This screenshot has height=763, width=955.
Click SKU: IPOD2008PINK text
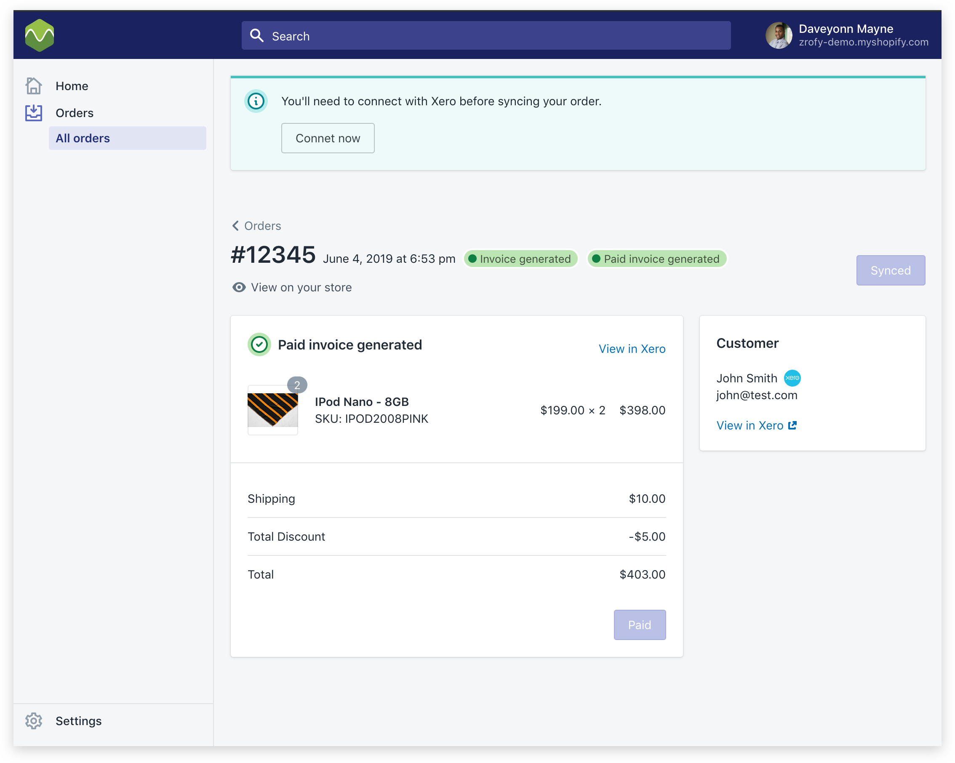pyautogui.click(x=372, y=419)
